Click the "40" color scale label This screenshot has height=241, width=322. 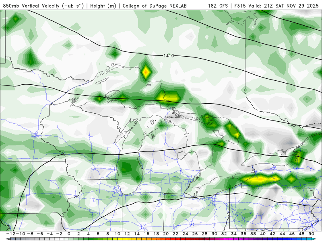263,234
